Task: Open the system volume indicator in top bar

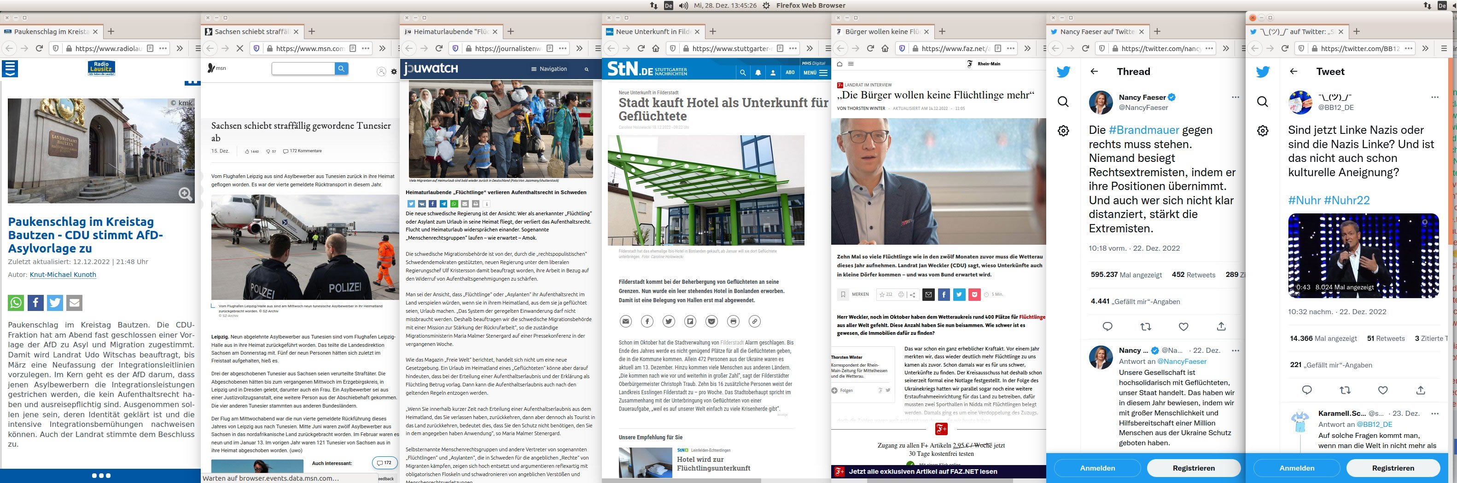Action: pyautogui.click(x=683, y=6)
